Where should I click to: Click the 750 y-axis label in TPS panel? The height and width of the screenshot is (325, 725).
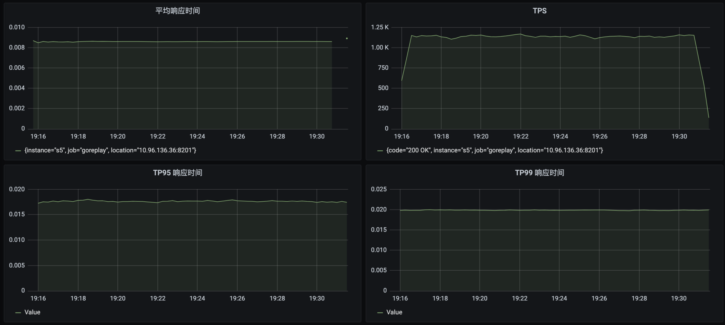tap(383, 68)
